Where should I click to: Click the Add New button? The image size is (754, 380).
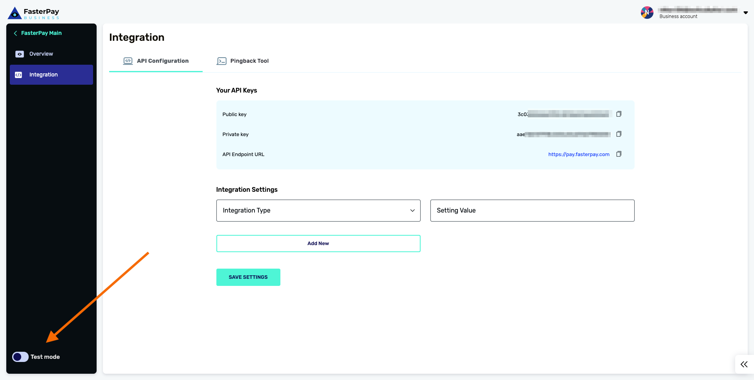(x=318, y=244)
